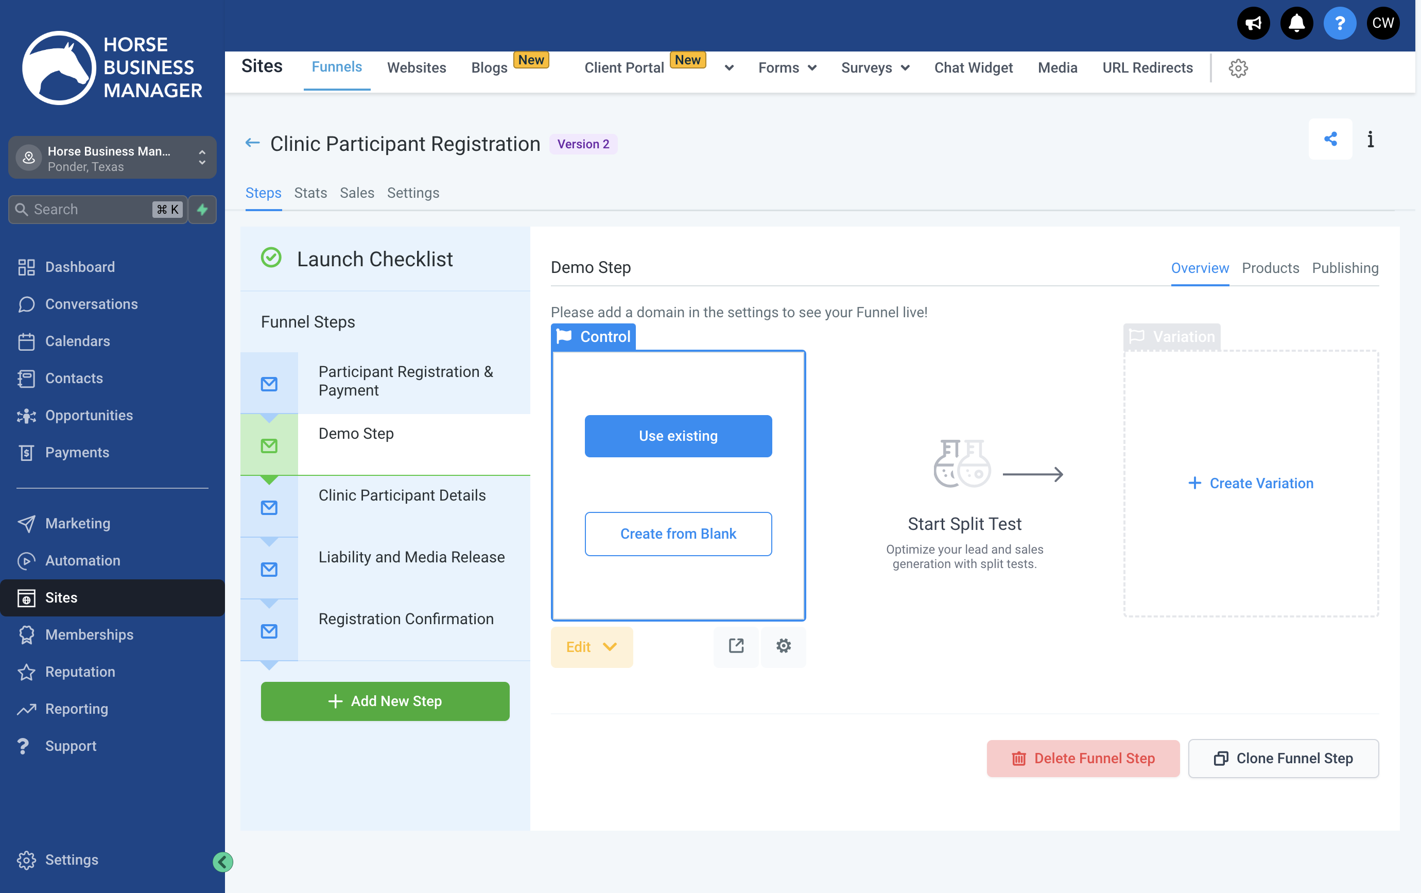Click the green lightning quick actions icon

(x=202, y=210)
